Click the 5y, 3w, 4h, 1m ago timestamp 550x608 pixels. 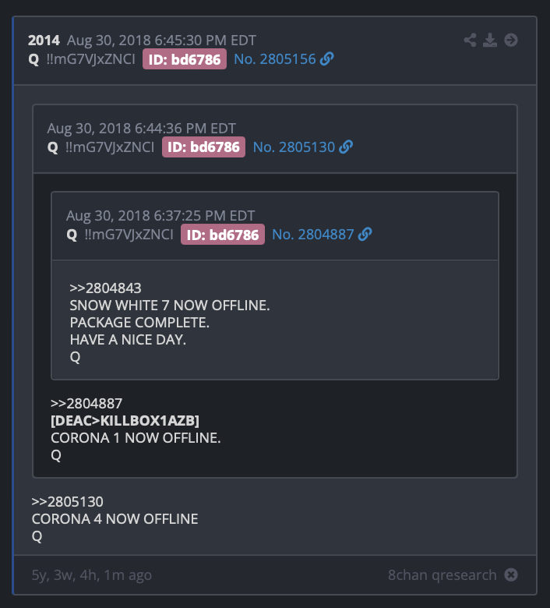[x=91, y=575]
